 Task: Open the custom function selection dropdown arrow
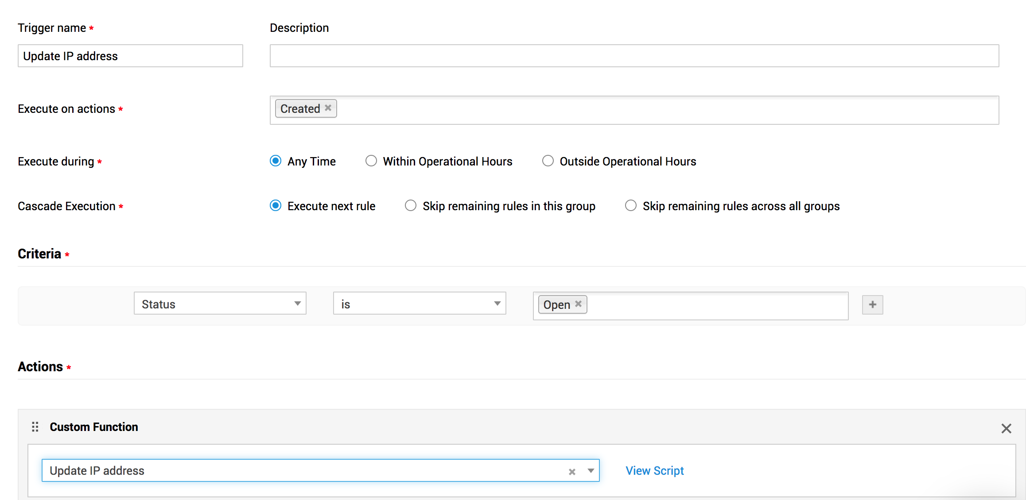pos(591,471)
